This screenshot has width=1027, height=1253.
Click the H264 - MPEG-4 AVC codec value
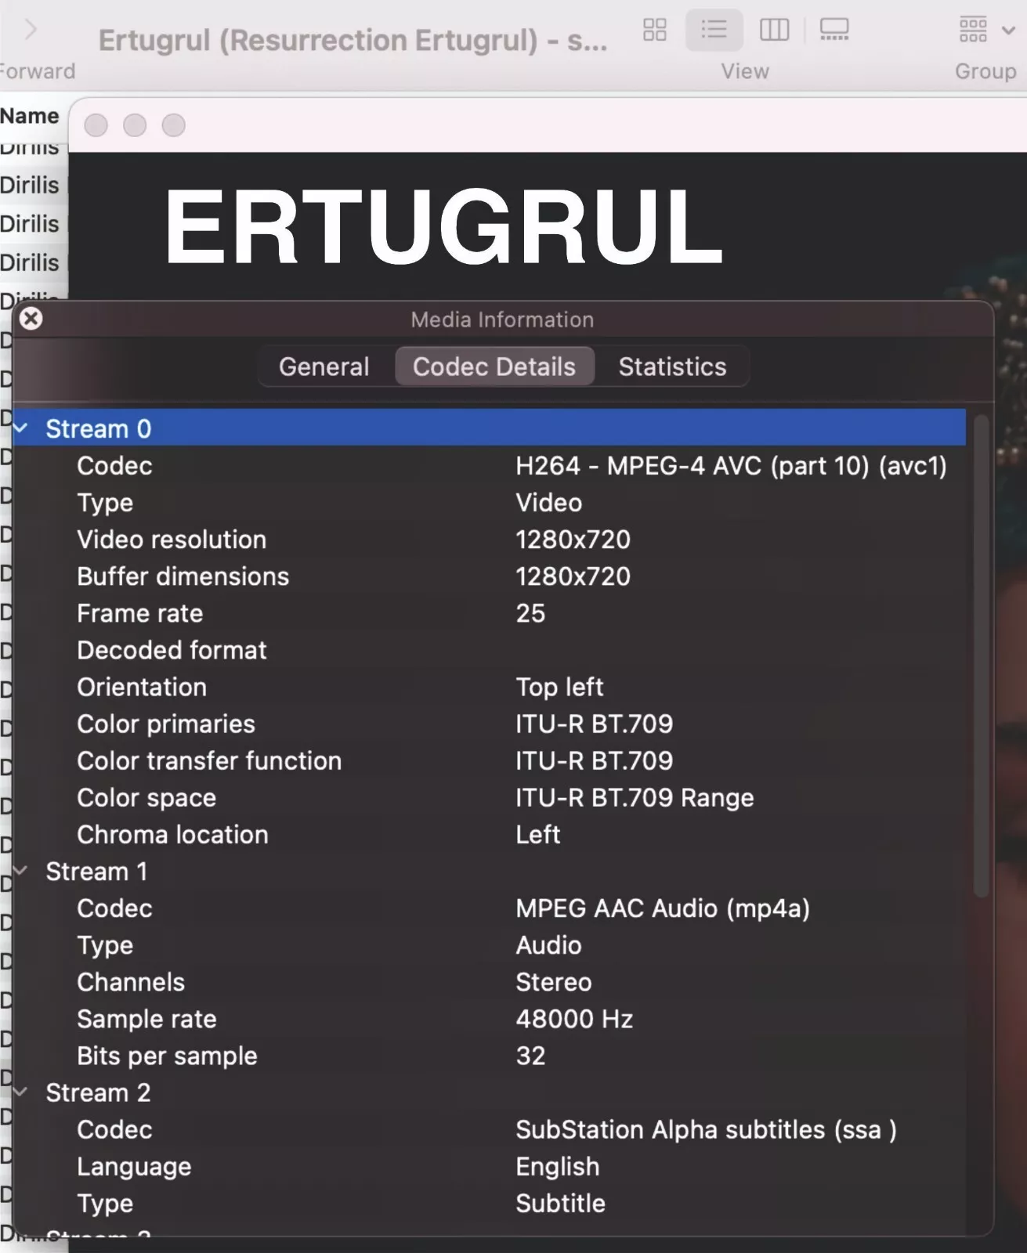(x=731, y=466)
